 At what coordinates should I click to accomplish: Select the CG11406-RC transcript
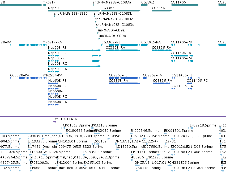click(x=182, y=56)
